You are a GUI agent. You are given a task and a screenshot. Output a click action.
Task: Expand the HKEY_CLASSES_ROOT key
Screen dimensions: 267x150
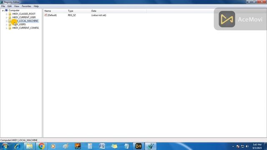7,14
